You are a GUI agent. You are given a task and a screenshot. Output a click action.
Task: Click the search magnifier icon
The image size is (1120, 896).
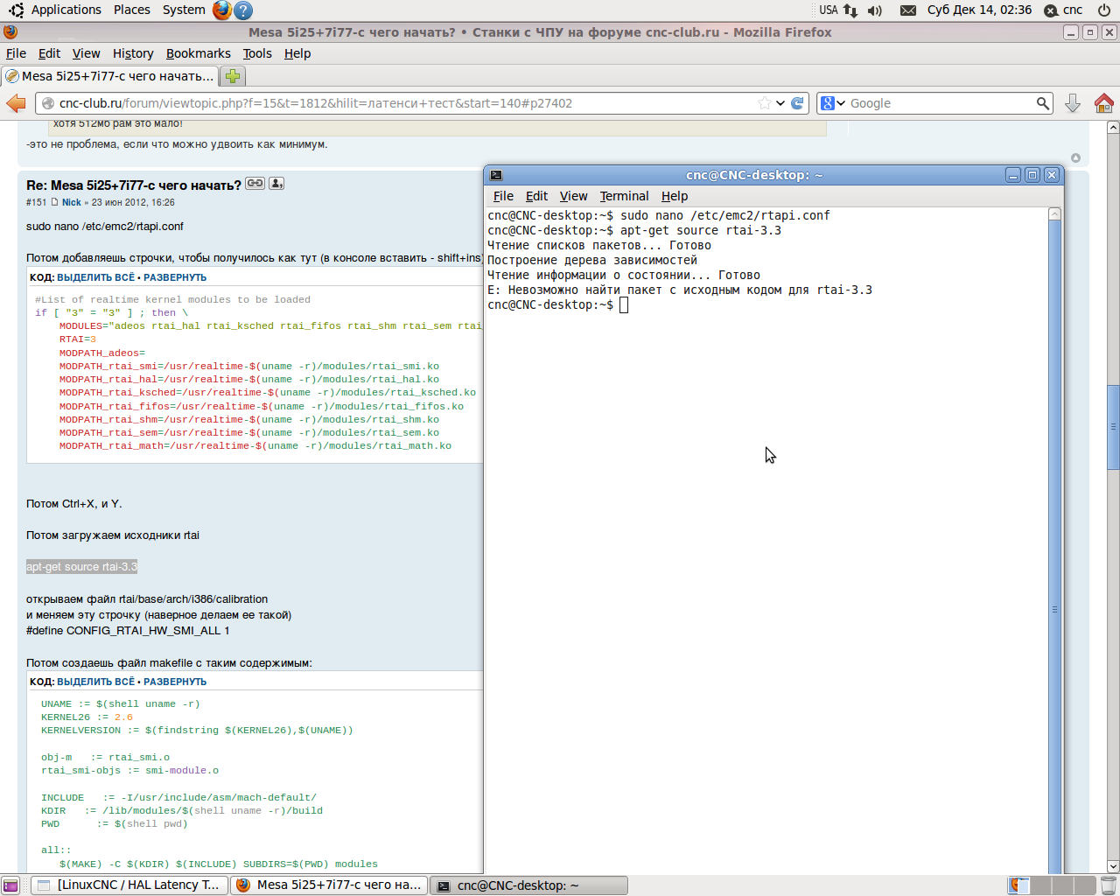(1042, 103)
